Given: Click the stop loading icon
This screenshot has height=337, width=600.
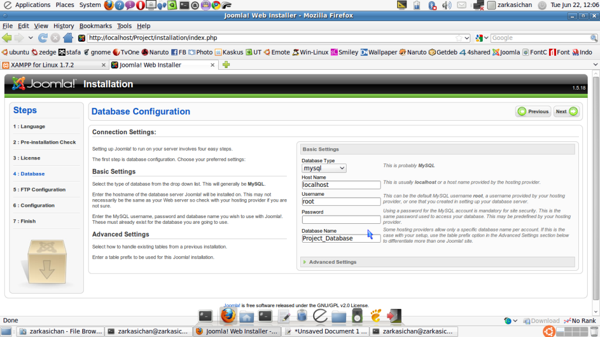Looking at the screenshot, I should click(55, 38).
